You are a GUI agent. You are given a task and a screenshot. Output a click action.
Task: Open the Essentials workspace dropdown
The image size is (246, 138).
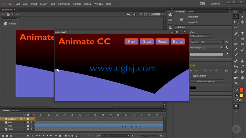click(x=217, y=4)
